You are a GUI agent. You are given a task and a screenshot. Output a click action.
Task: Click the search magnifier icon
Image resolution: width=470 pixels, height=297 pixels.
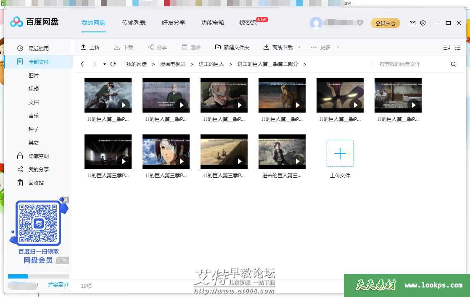point(454,64)
